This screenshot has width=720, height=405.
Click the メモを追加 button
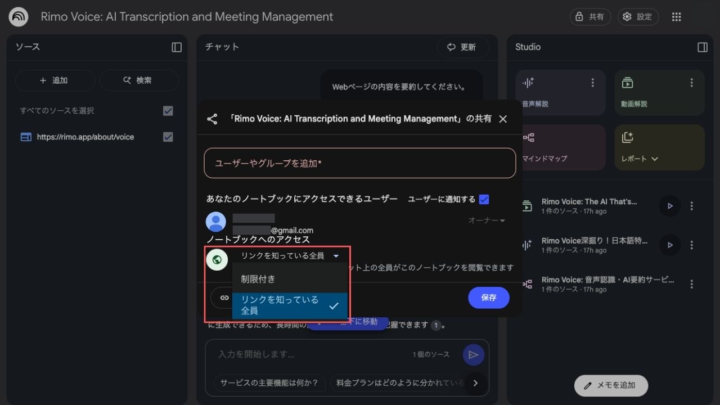coord(611,385)
